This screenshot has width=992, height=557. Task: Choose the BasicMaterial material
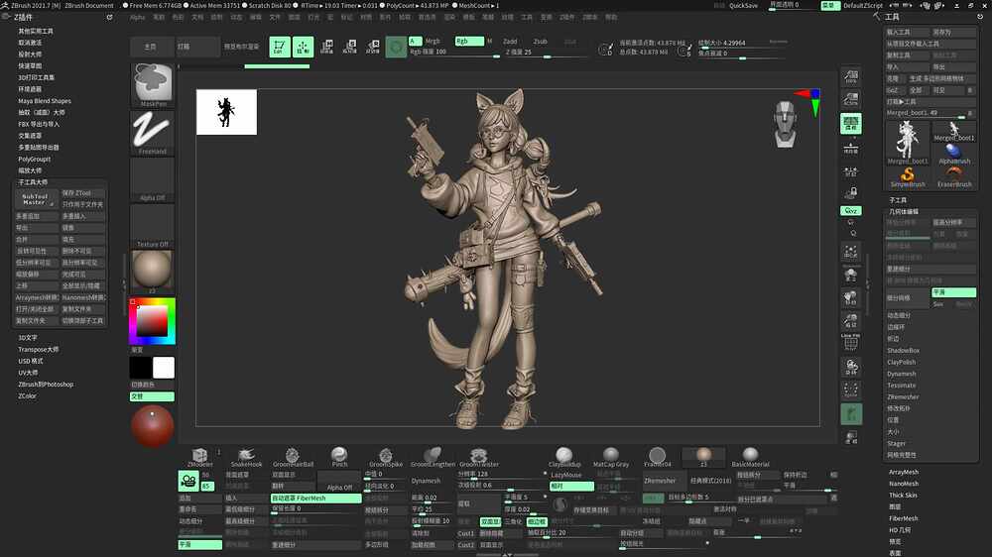750,457
